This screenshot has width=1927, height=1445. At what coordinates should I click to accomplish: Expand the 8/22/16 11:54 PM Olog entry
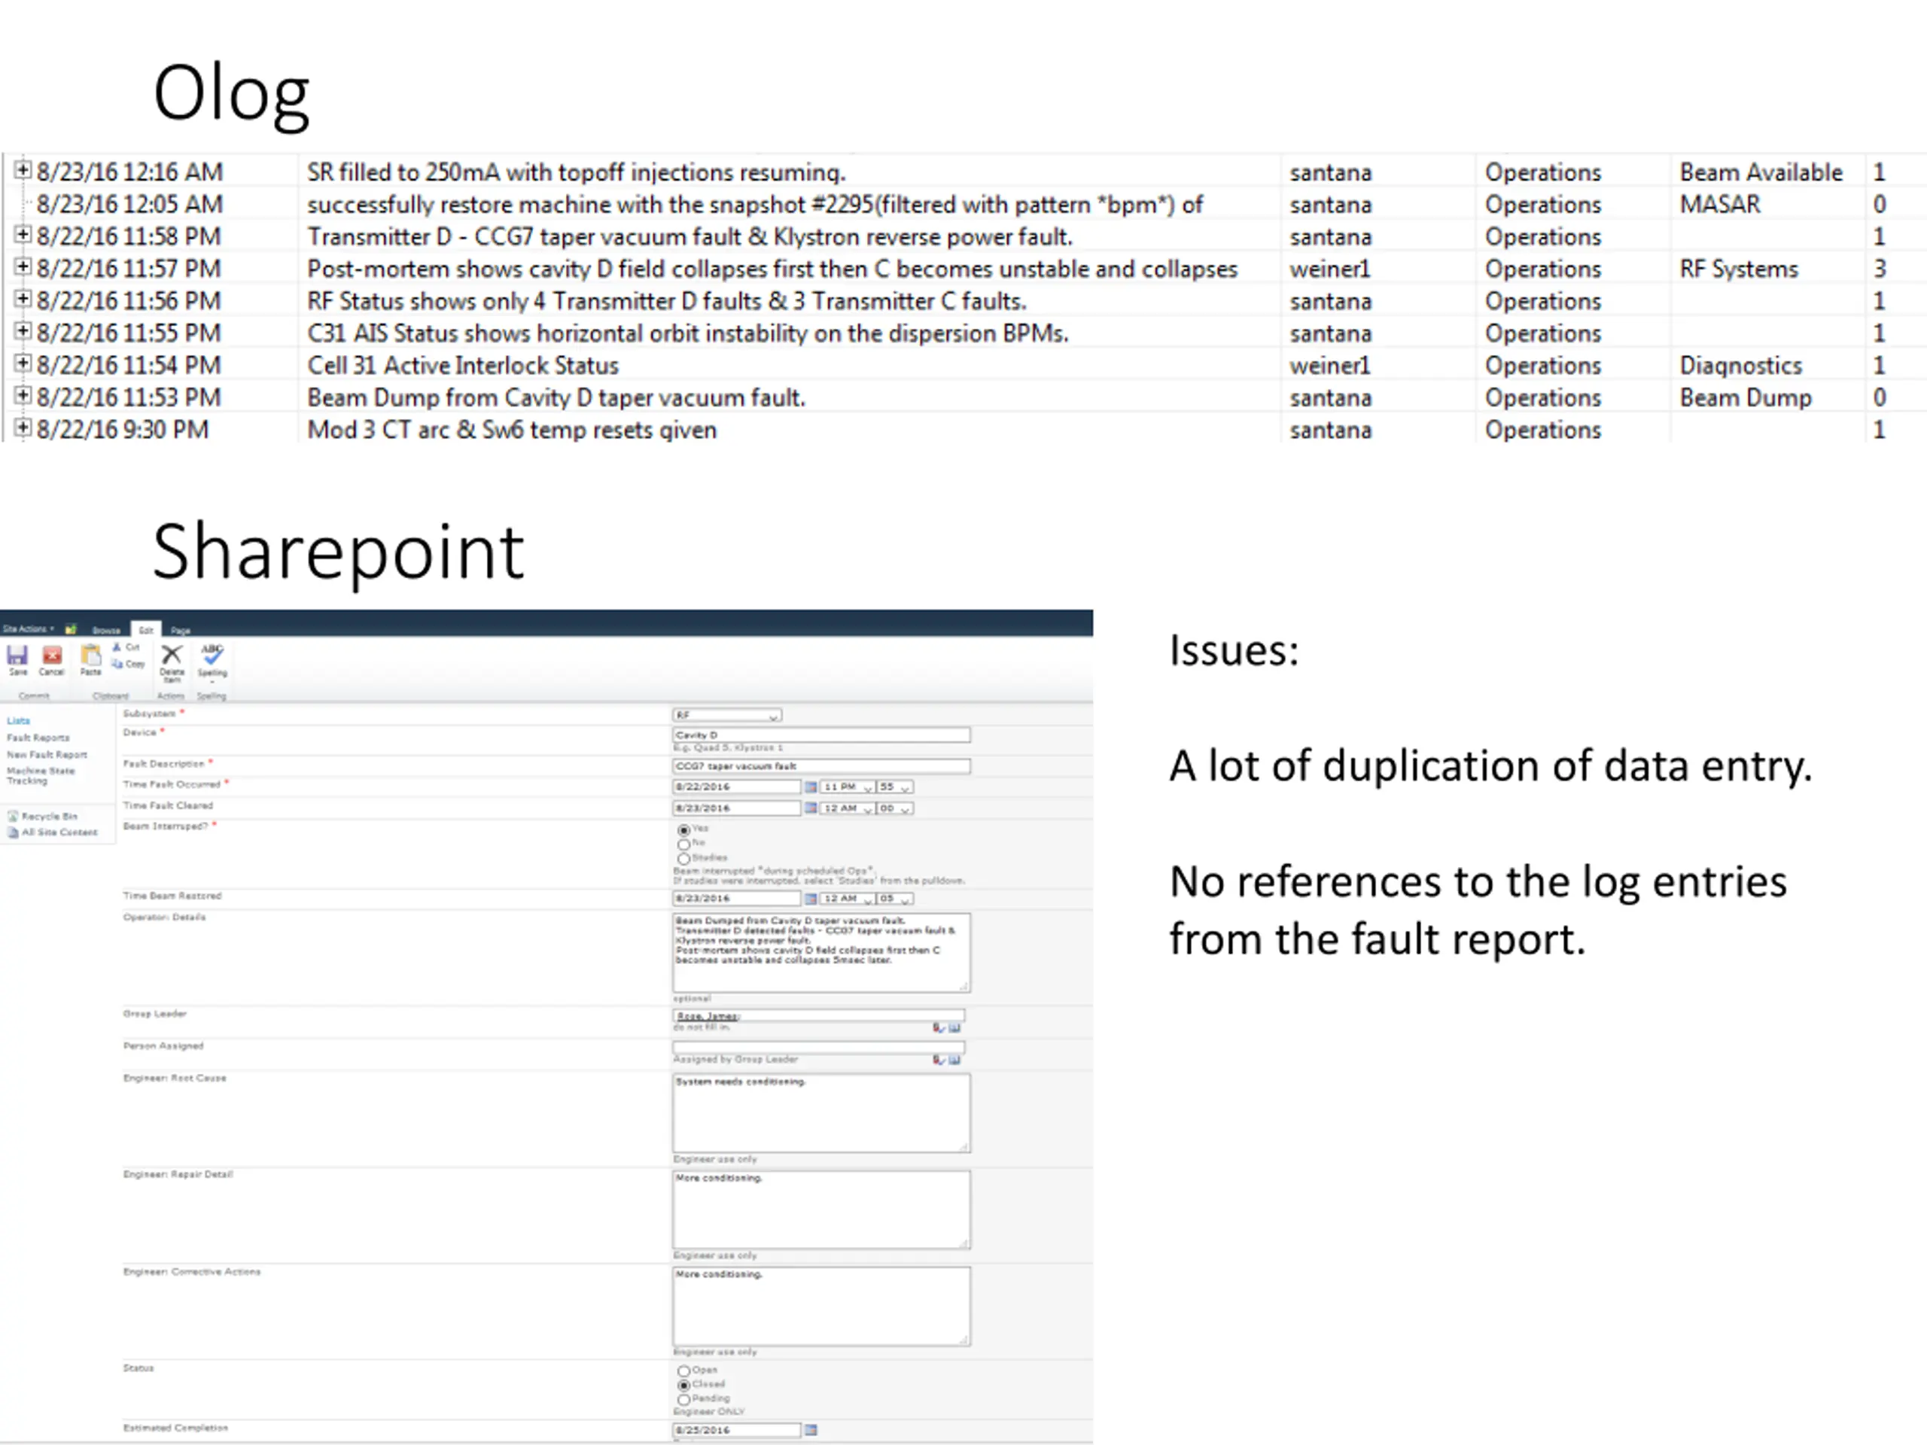[x=23, y=364]
